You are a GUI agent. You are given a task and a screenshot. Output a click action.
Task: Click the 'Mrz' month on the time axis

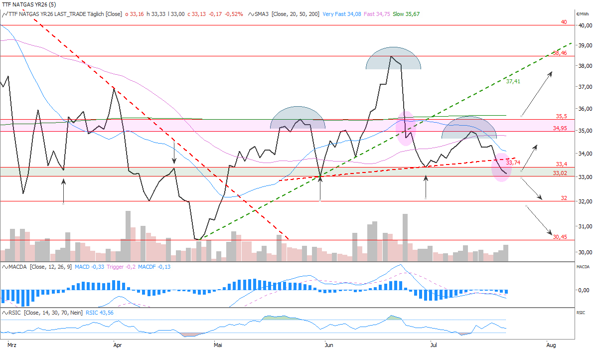[12, 345]
